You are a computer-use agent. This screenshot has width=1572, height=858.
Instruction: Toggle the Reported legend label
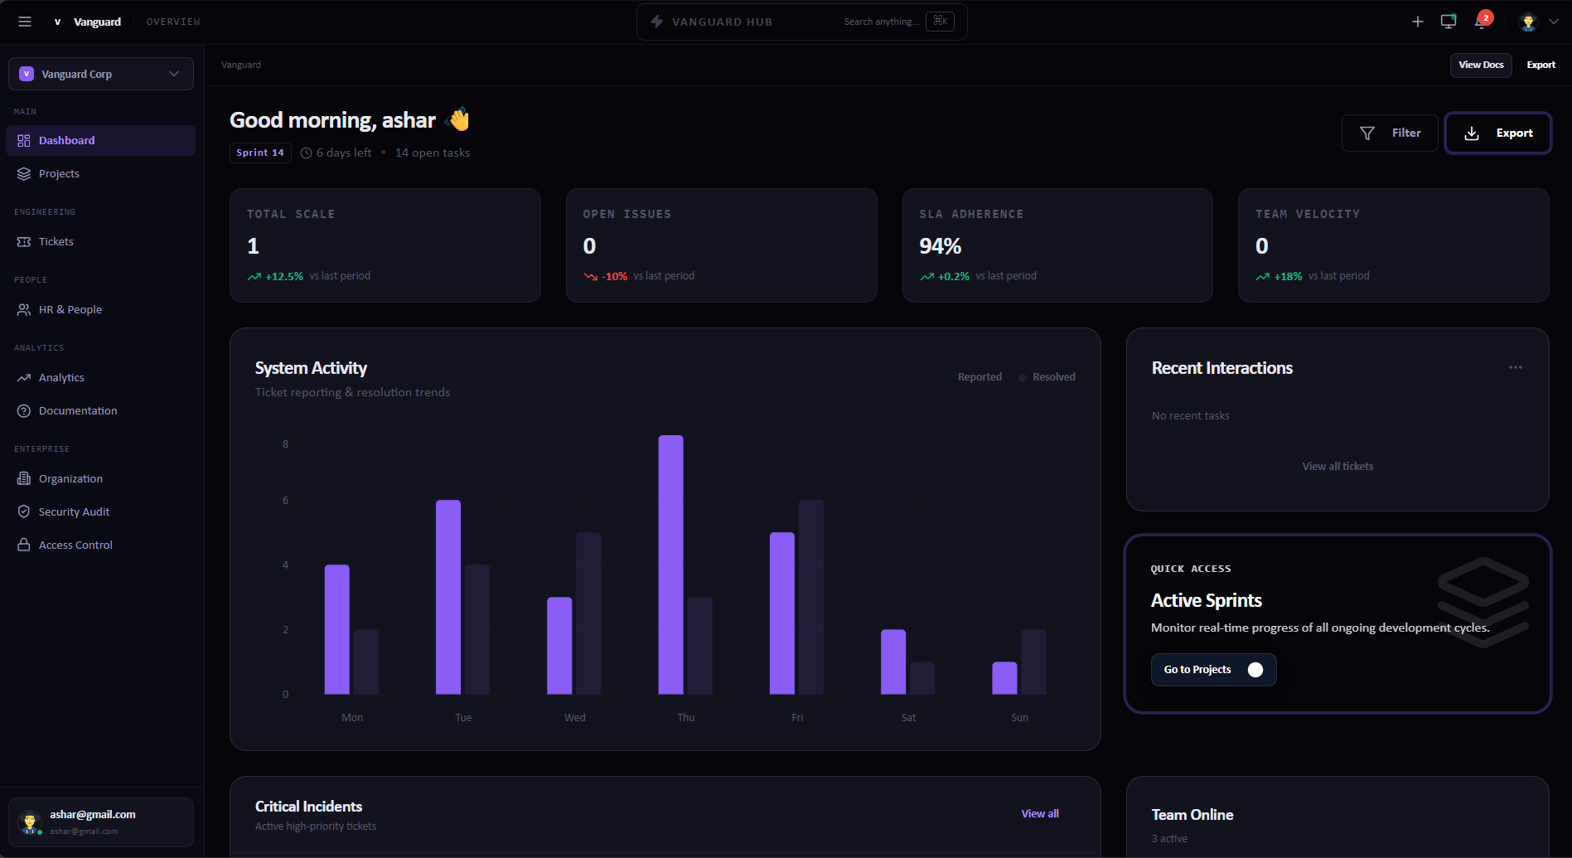(979, 376)
